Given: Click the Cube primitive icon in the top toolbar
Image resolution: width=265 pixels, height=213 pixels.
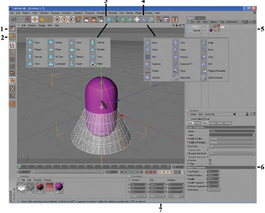Looking at the screenshot, I should [109, 19].
